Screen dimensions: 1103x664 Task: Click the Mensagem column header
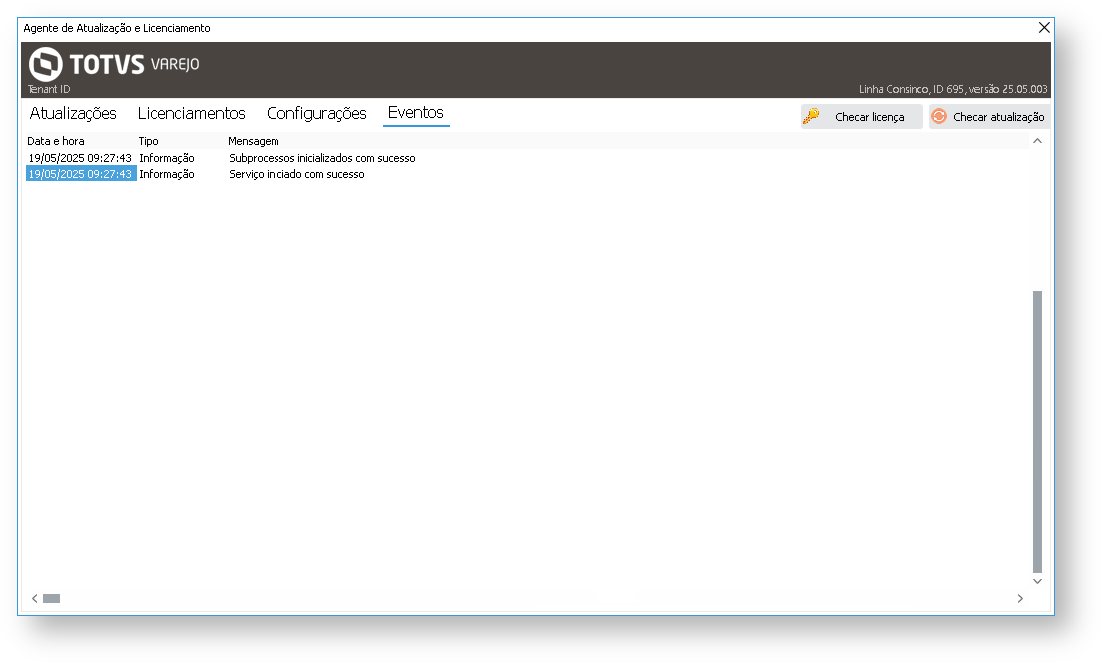coord(254,141)
